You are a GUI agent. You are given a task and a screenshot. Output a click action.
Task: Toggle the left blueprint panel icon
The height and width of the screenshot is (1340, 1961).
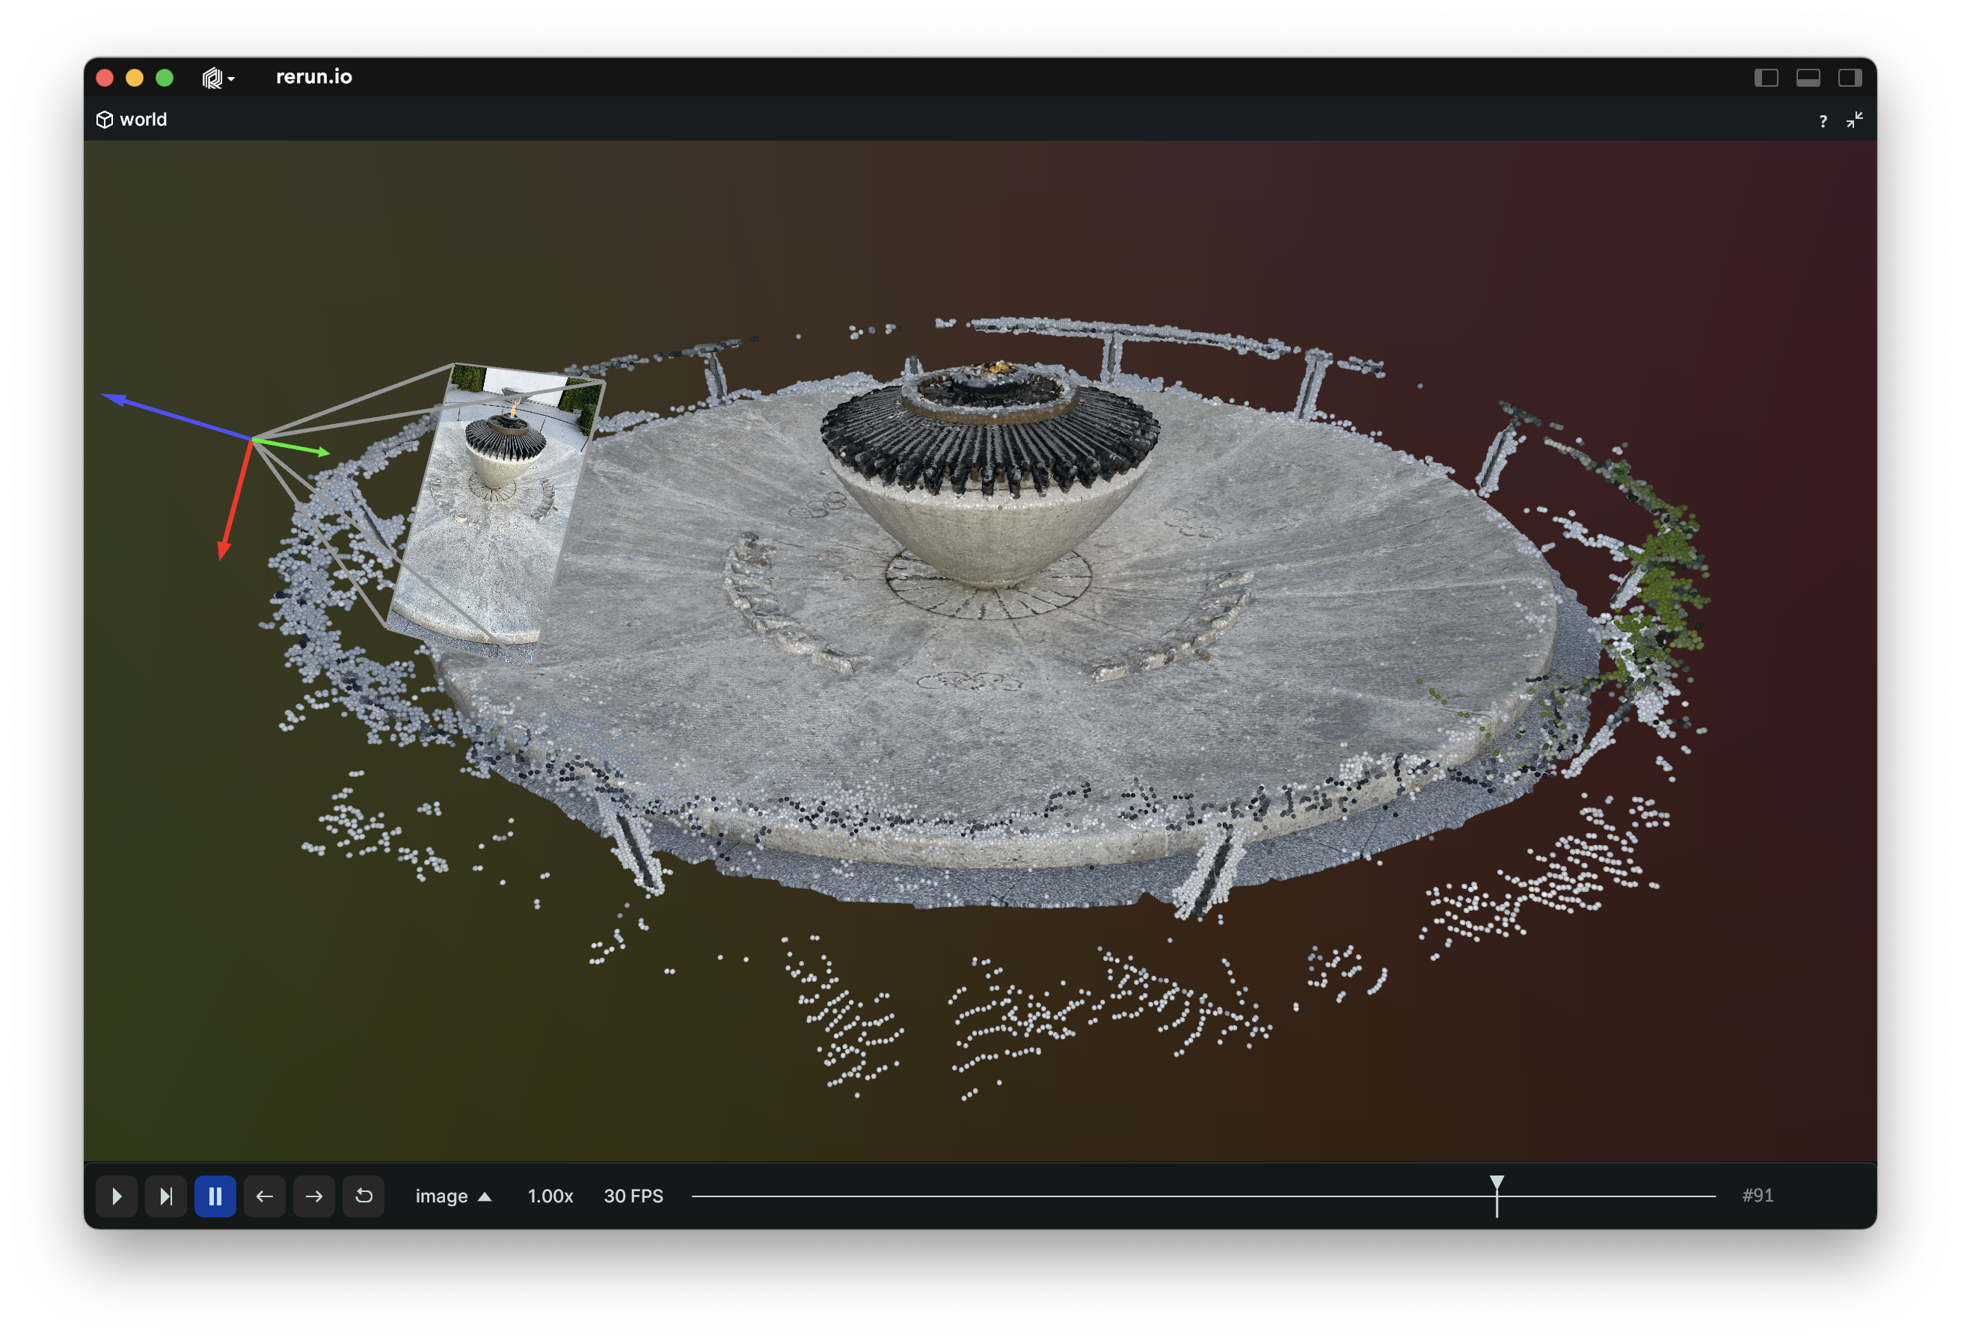pyautogui.click(x=1766, y=78)
